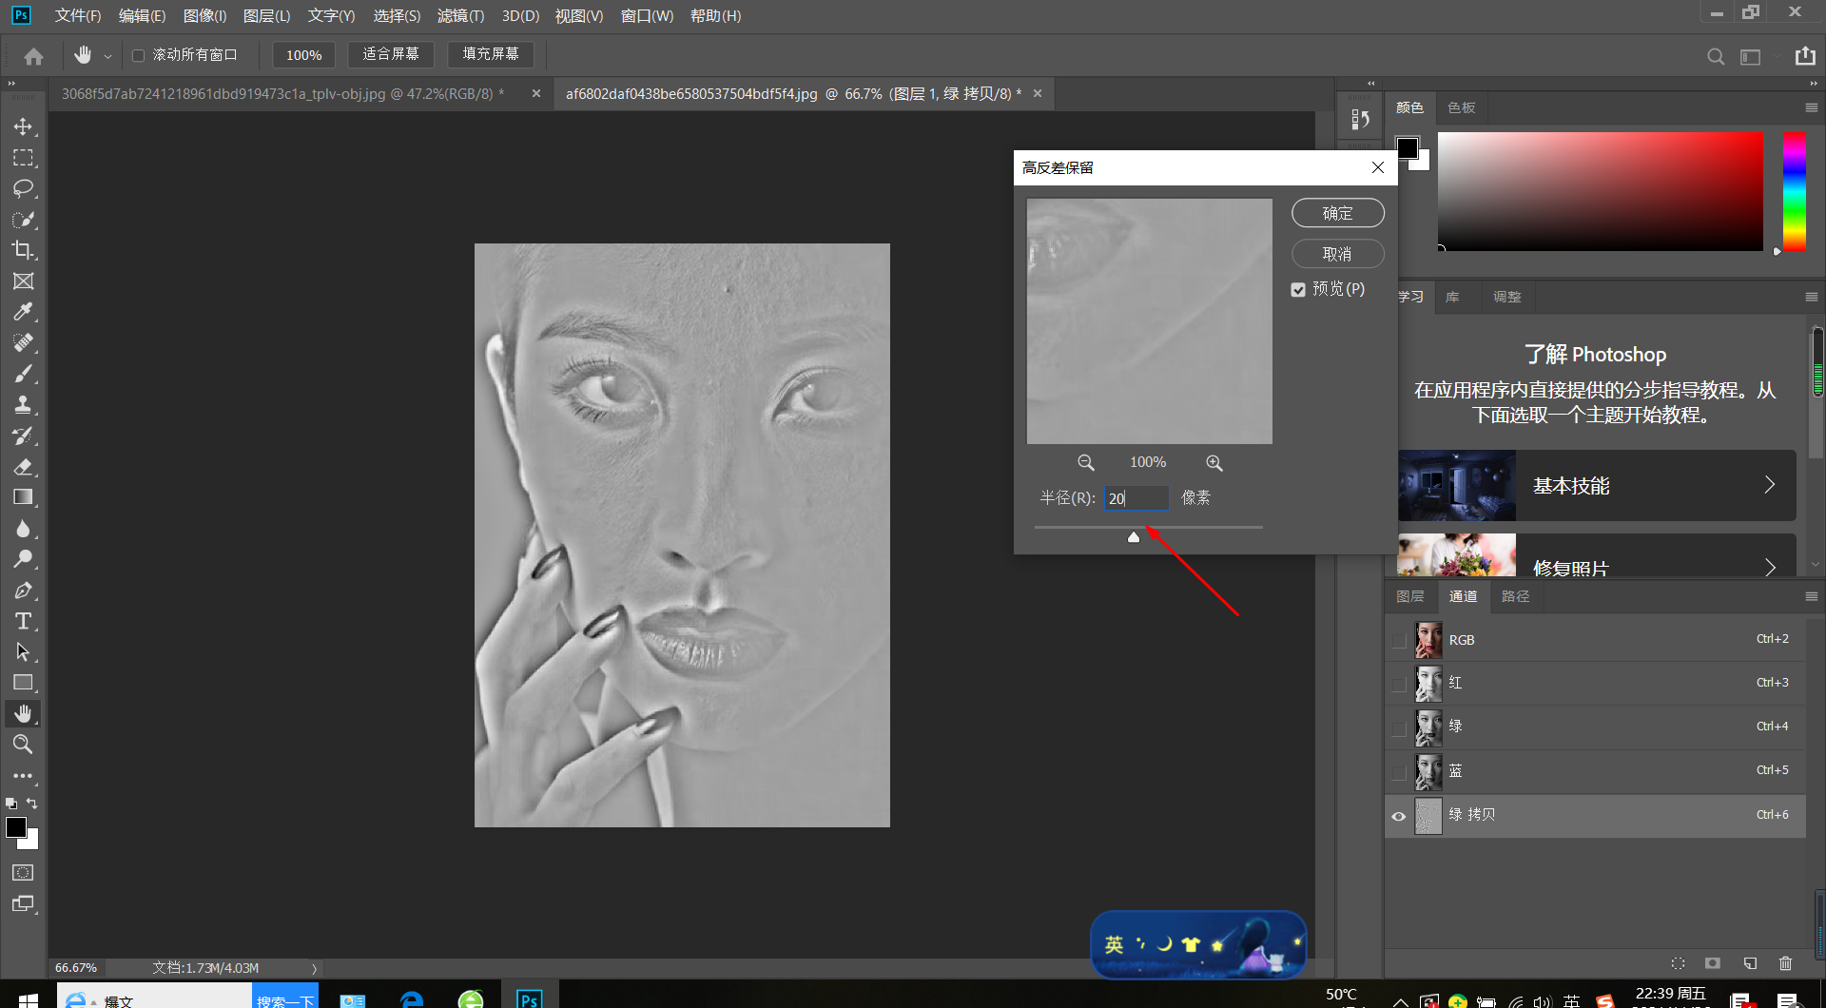This screenshot has height=1008, width=1826.
Task: Select the Zoom tool in toolbar
Action: 23,745
